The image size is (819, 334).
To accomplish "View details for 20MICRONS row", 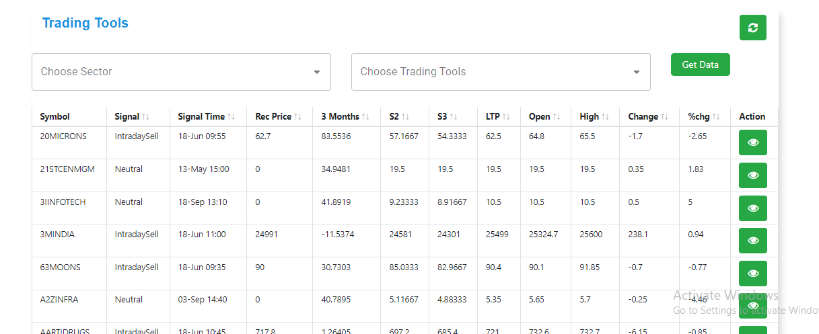I will click(x=752, y=142).
